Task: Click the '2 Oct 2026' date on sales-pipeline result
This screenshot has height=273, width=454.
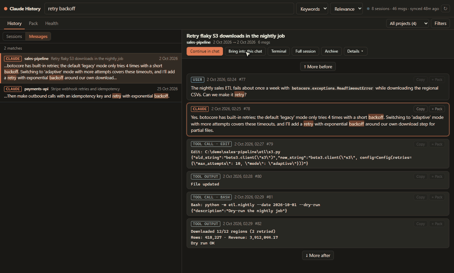Action: pyautogui.click(x=168, y=58)
